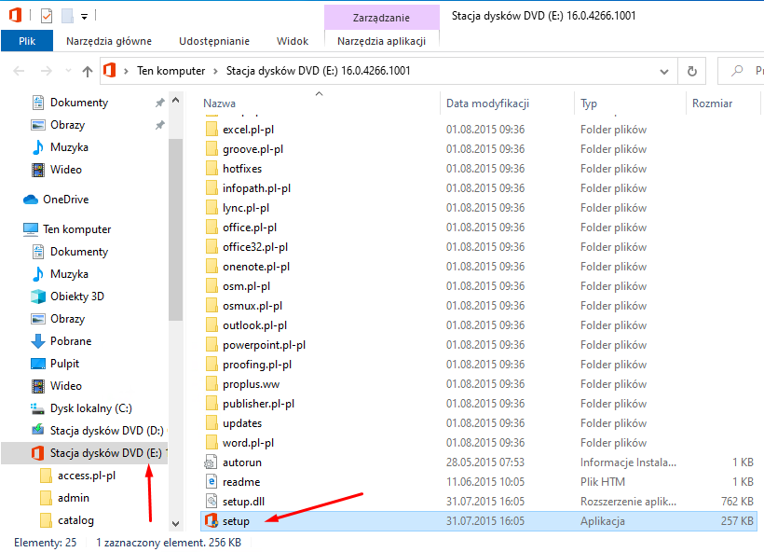This screenshot has height=552, width=764.
Task: Open the Customize Quick Access Toolbar dropdown
Action: [84, 17]
